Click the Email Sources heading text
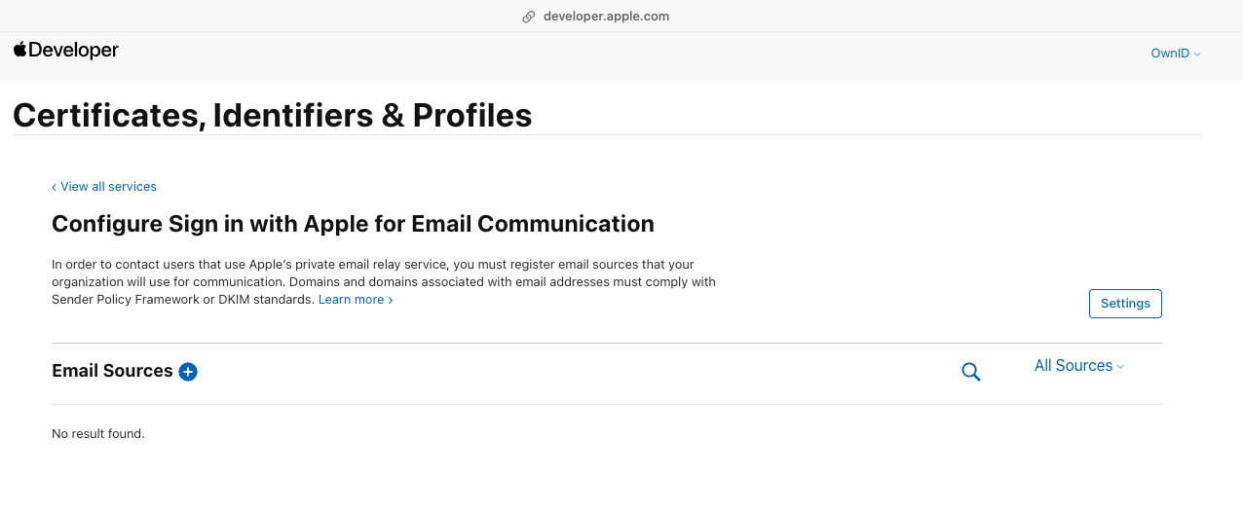The height and width of the screenshot is (511, 1243). click(112, 371)
